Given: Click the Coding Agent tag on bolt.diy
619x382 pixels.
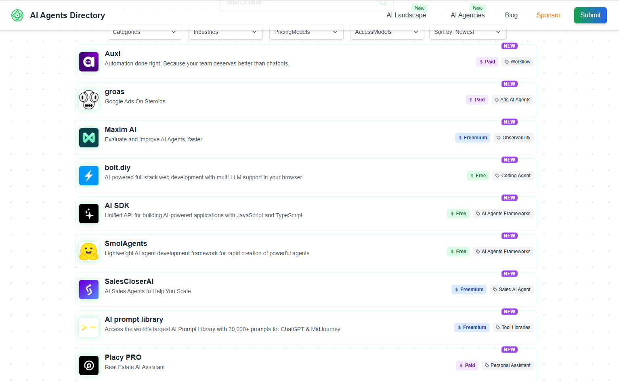Looking at the screenshot, I should pyautogui.click(x=513, y=176).
